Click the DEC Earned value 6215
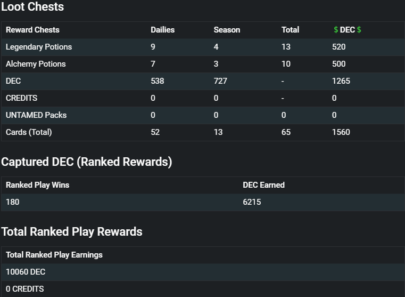The height and width of the screenshot is (297, 405). pyautogui.click(x=252, y=202)
